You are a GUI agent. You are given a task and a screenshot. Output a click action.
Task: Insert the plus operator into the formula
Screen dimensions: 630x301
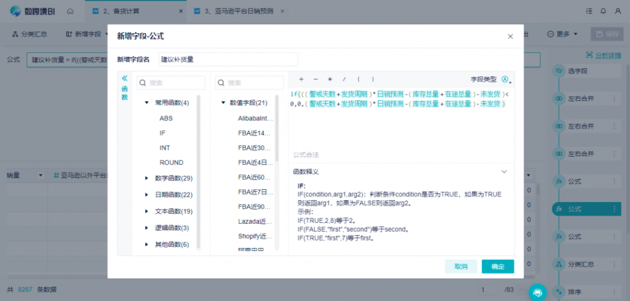[x=301, y=79]
